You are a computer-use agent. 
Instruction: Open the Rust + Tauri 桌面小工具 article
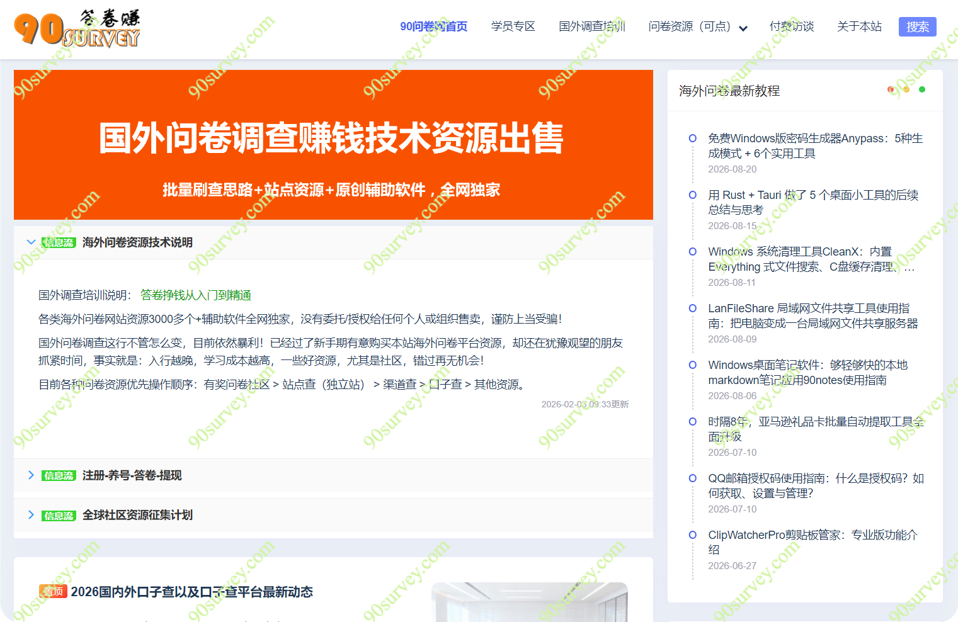click(x=813, y=203)
